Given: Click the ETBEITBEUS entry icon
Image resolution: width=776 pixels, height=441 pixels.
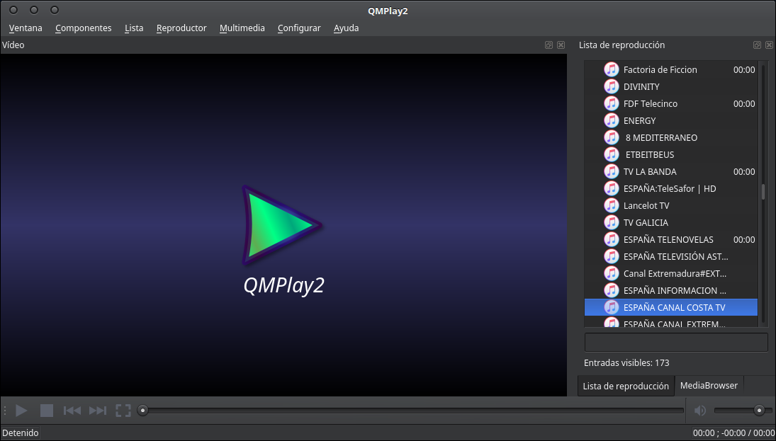Looking at the screenshot, I should tap(612, 155).
